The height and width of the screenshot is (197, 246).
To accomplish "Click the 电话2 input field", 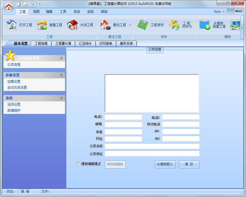I will pos(181,117).
